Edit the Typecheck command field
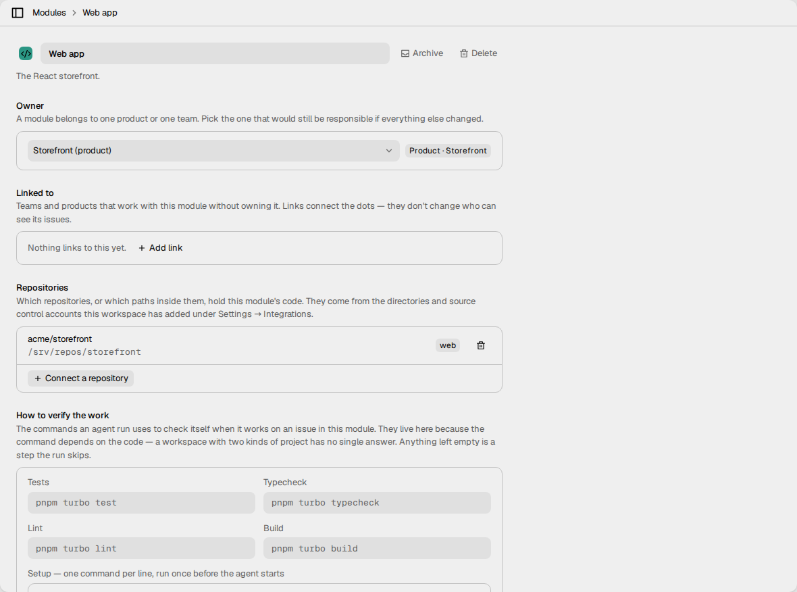The height and width of the screenshot is (592, 797). [377, 503]
